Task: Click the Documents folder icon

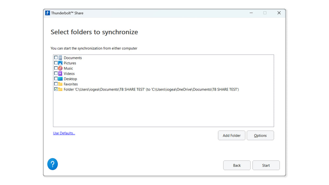Action: [60, 58]
